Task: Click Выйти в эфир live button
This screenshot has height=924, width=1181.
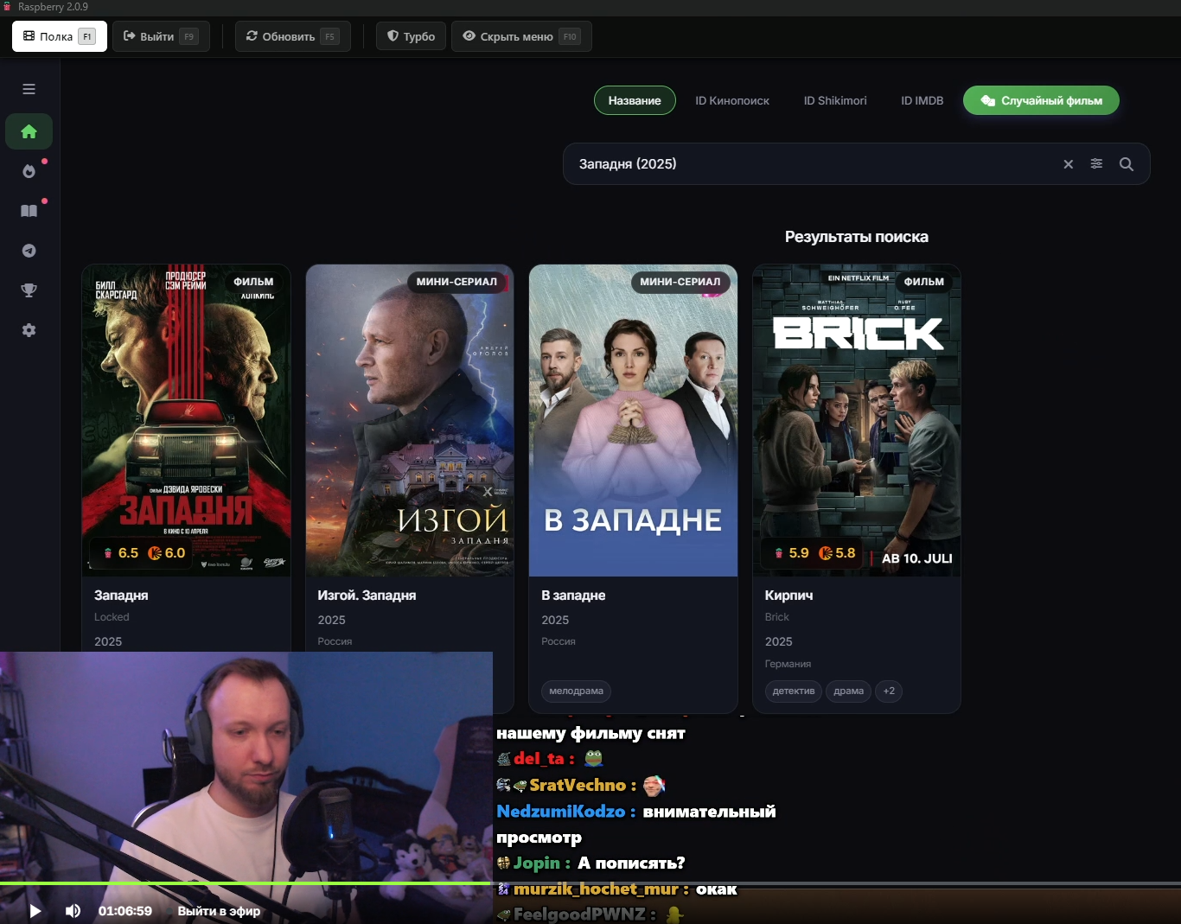Action: pyautogui.click(x=219, y=911)
